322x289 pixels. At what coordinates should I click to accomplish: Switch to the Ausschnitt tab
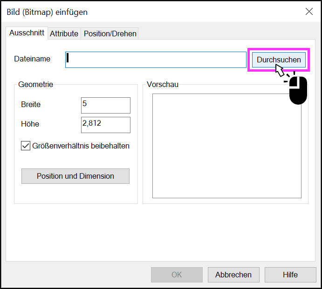point(27,33)
